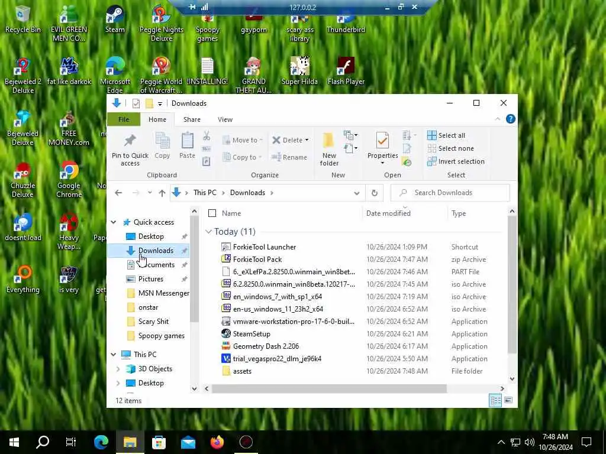The width and height of the screenshot is (606, 454).
Task: Select Flash Player desktop icon
Action: [346, 72]
